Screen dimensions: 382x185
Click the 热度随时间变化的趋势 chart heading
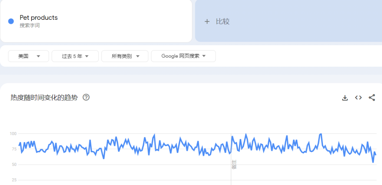pos(44,98)
